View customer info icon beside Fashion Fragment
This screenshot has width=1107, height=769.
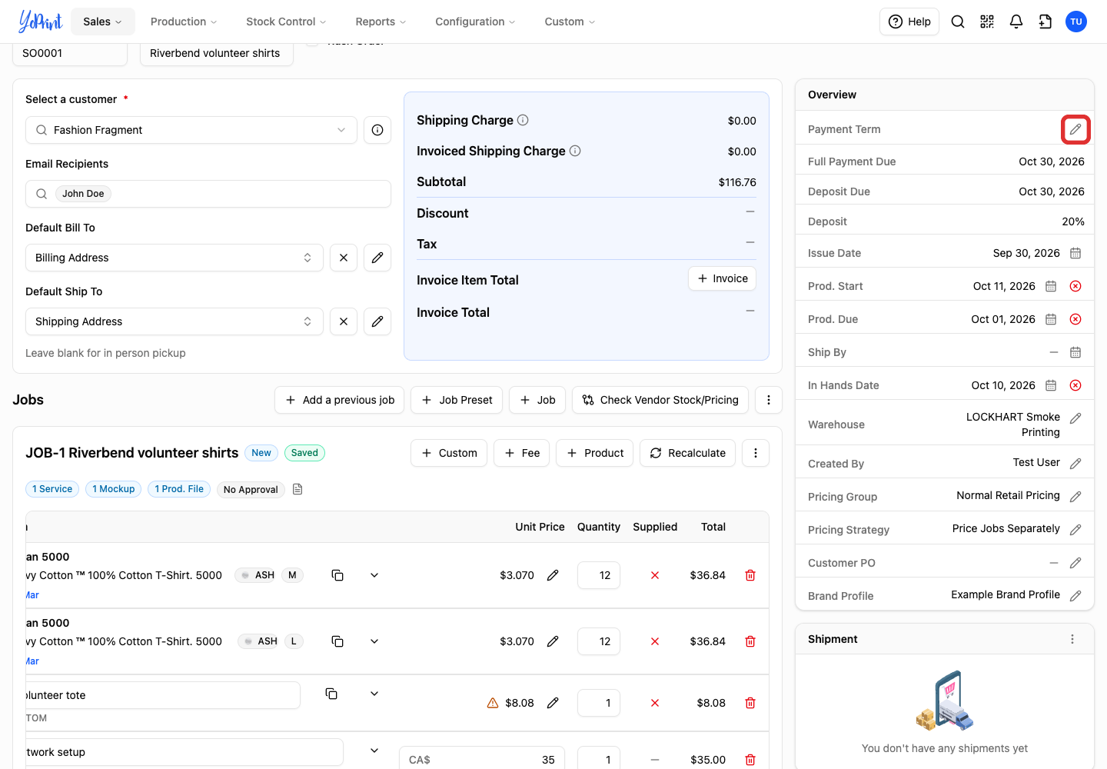(x=377, y=130)
